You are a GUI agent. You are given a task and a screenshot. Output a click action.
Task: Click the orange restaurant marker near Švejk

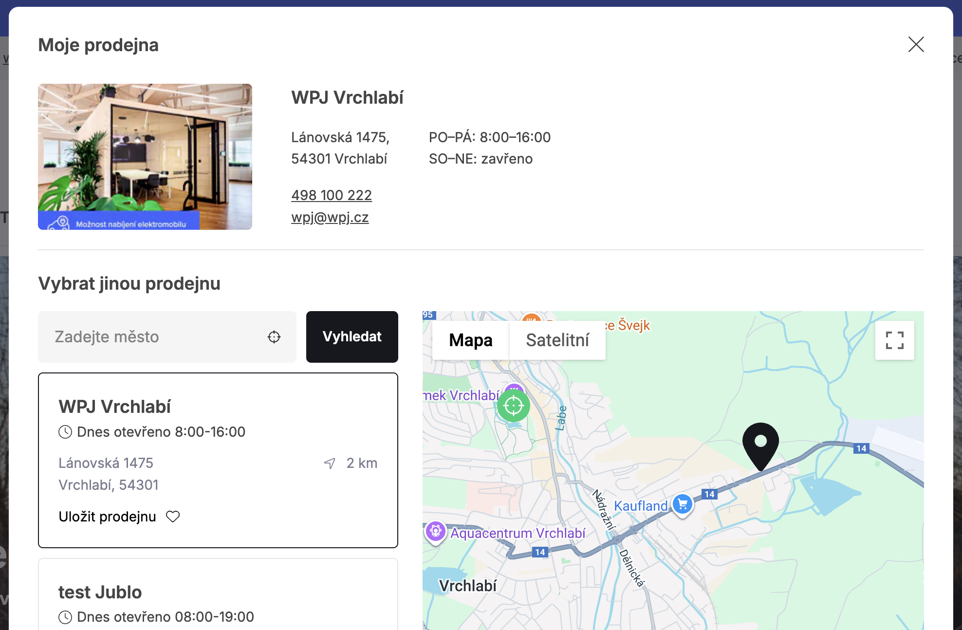point(531,317)
